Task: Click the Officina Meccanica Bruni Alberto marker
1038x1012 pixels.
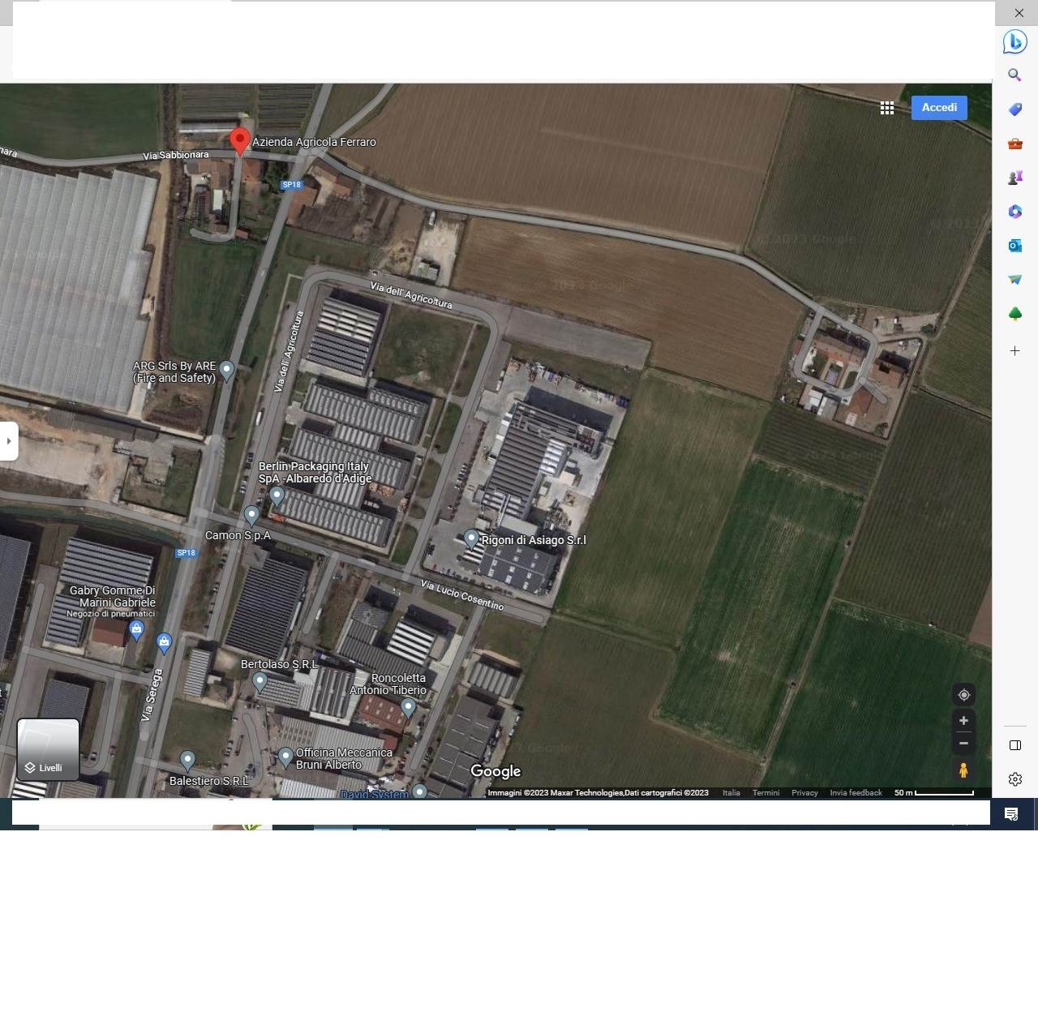Action: tap(285, 757)
